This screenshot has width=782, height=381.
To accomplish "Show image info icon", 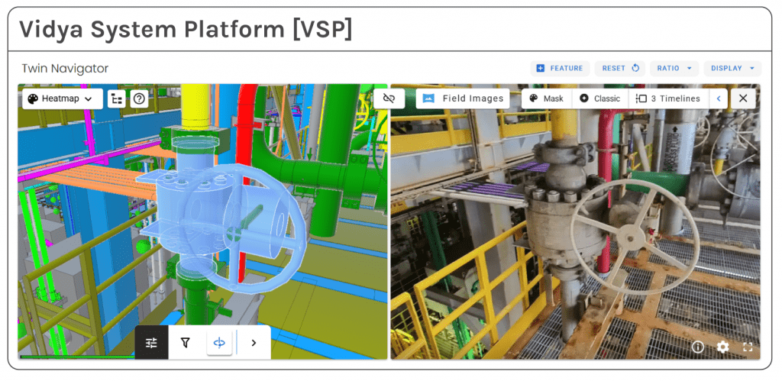I will coord(698,347).
